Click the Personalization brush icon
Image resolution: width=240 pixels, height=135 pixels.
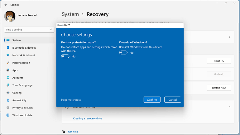click(x=8, y=63)
